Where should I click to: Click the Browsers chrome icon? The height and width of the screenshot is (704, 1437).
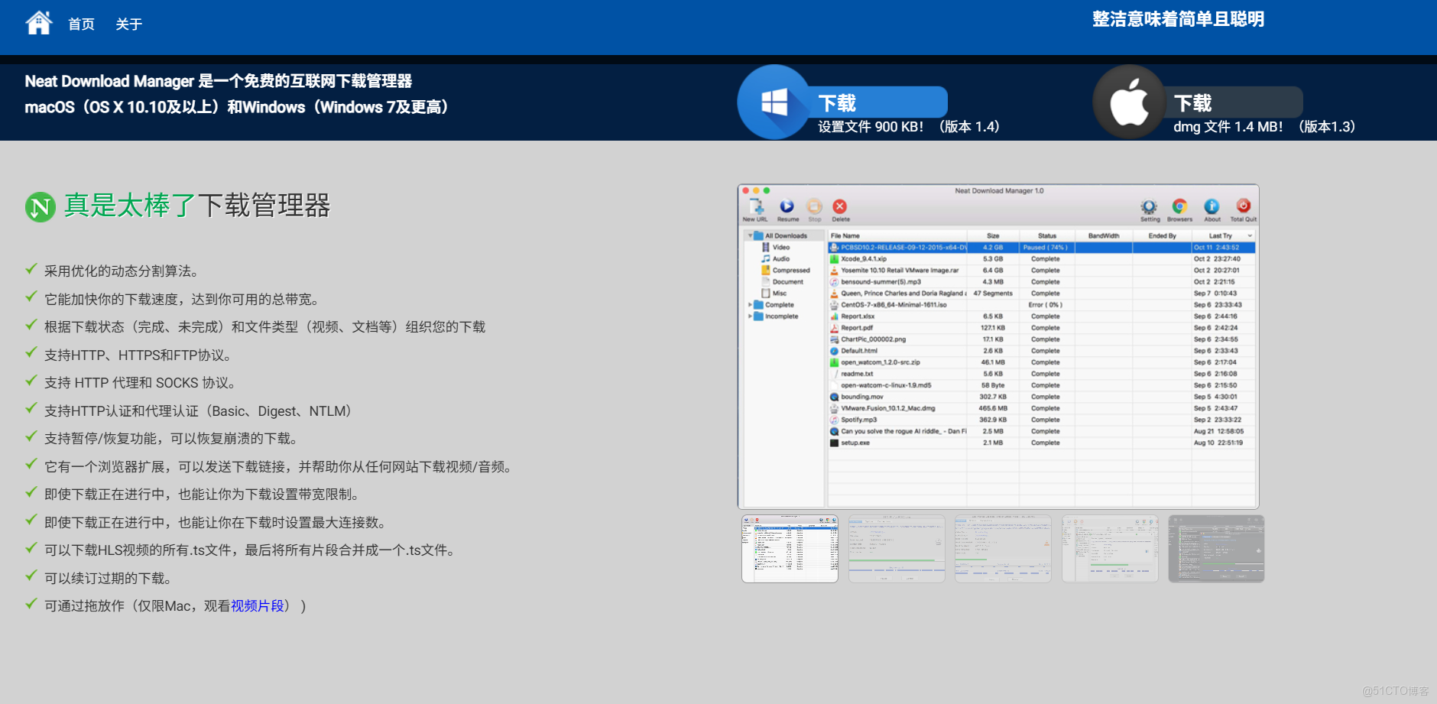(x=1179, y=206)
